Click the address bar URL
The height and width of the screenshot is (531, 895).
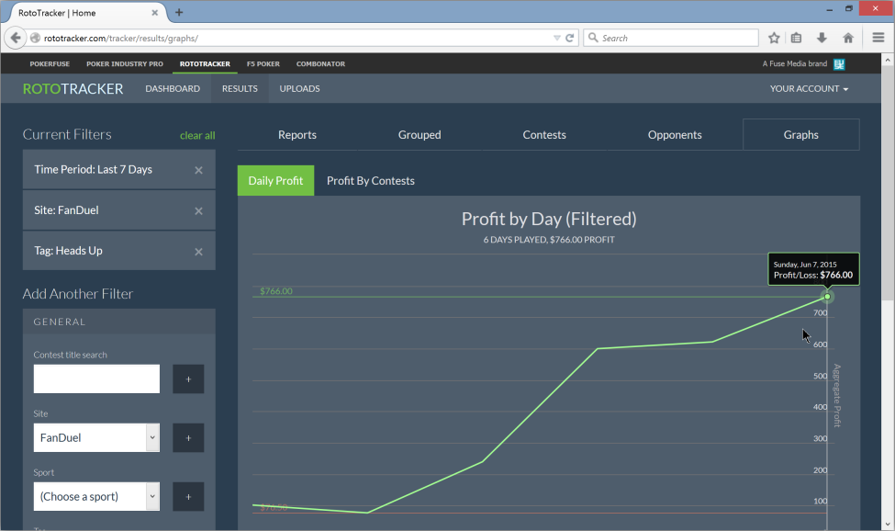pos(121,39)
